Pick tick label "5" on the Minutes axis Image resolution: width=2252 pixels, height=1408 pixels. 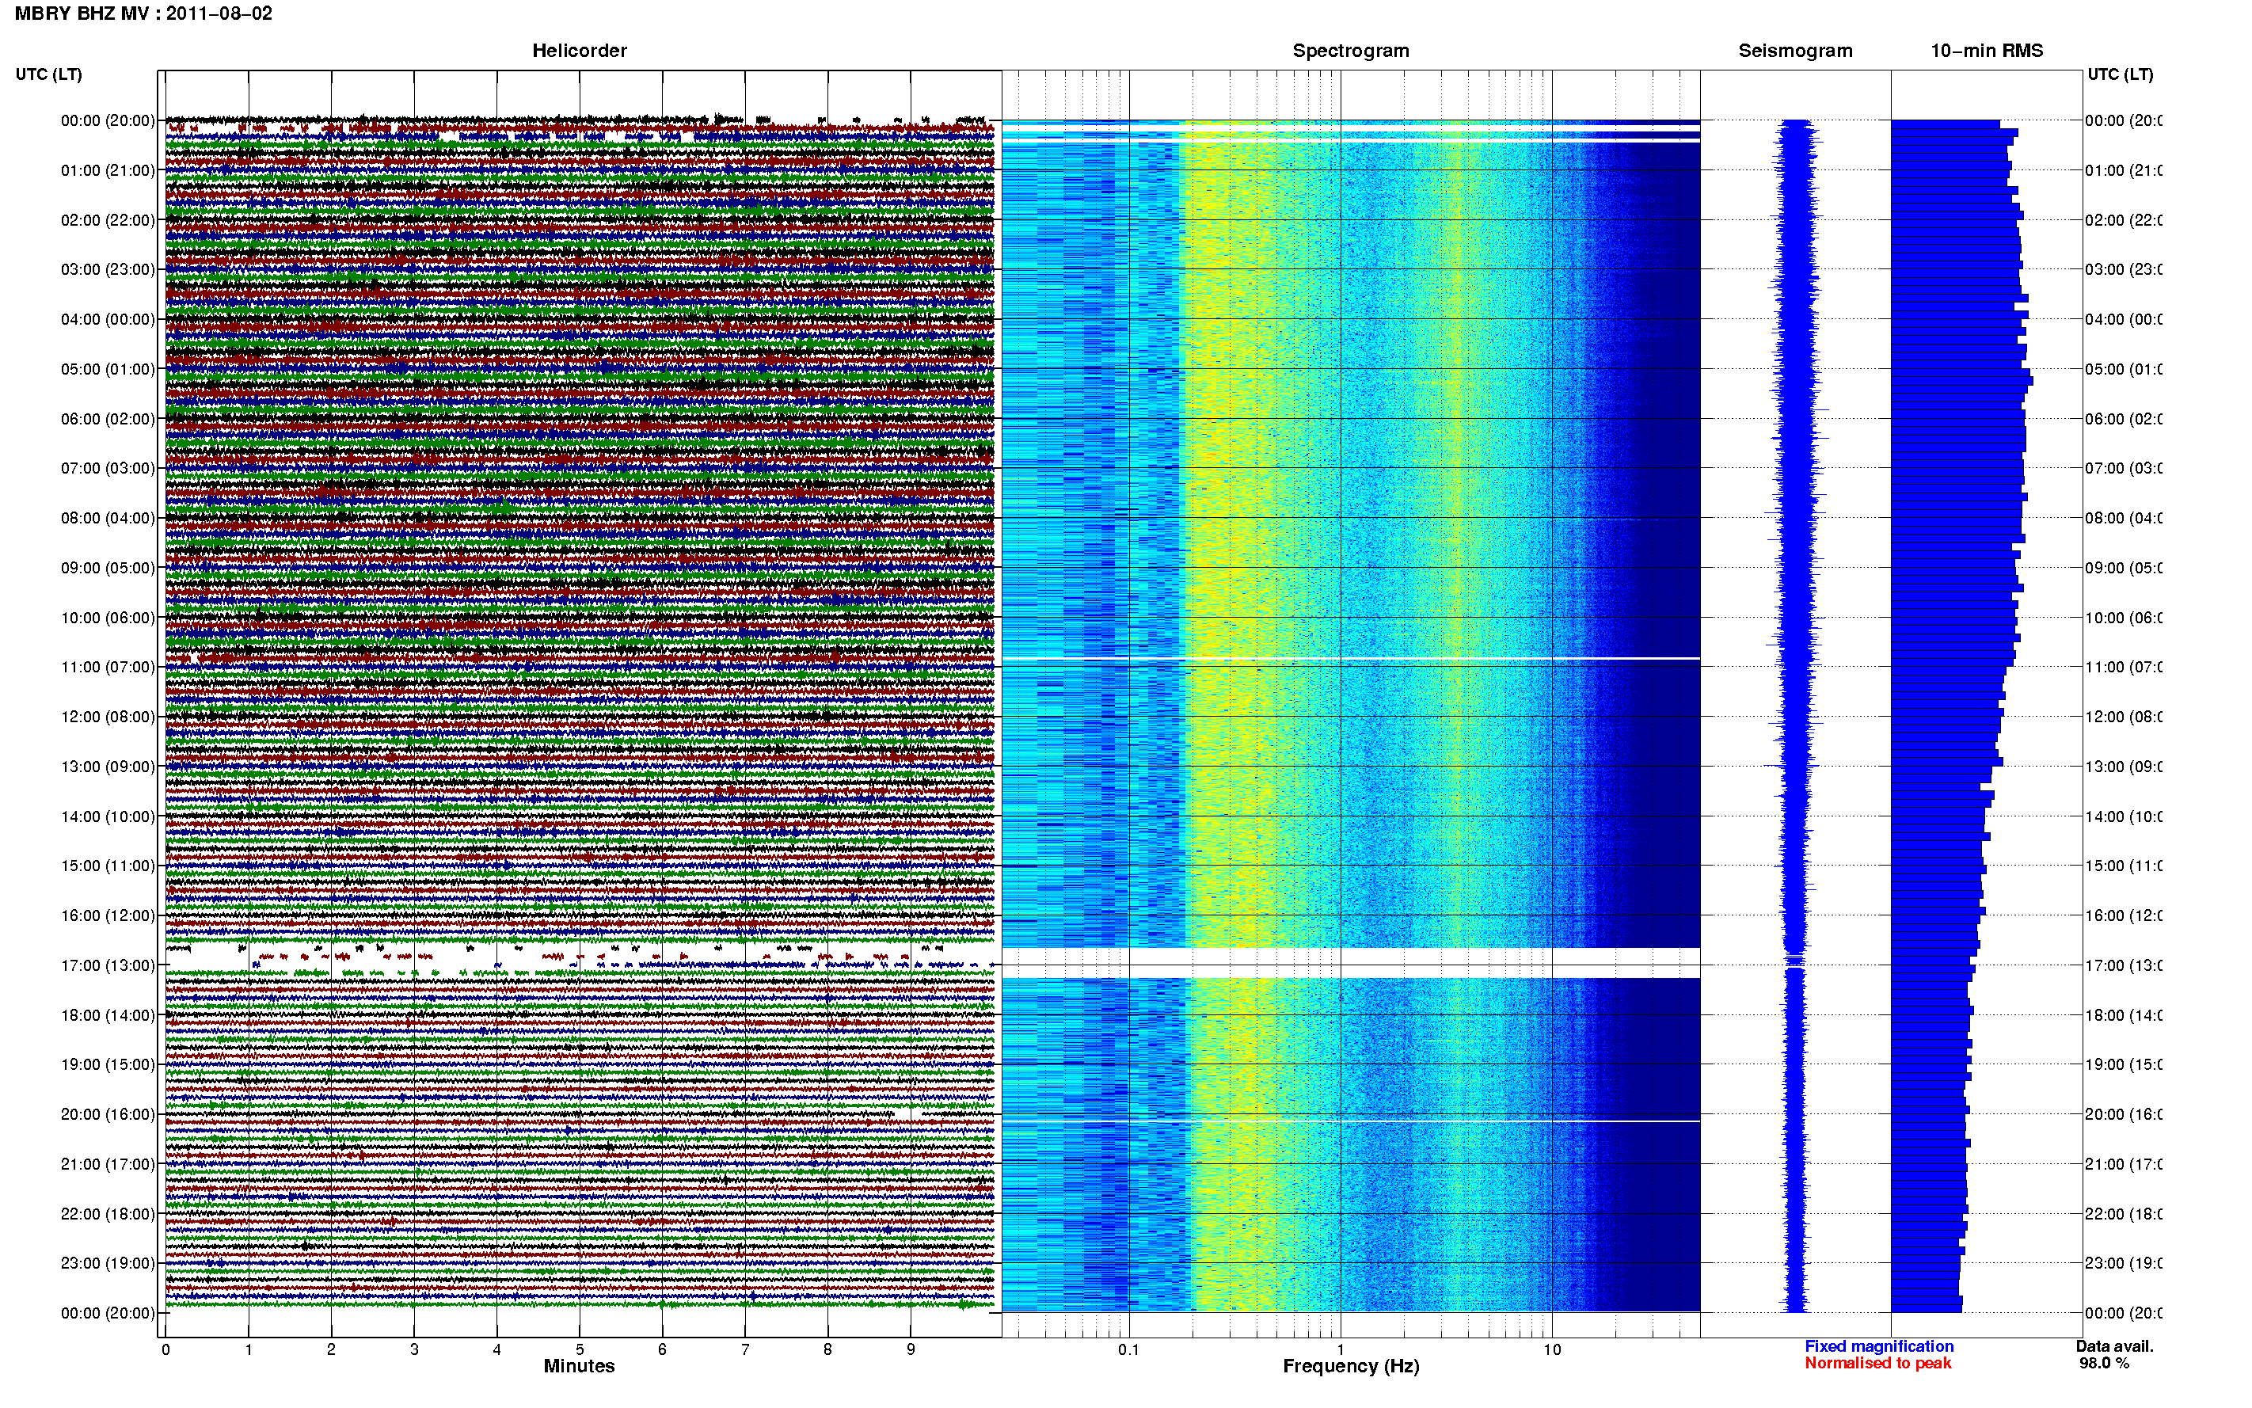pos(580,1349)
